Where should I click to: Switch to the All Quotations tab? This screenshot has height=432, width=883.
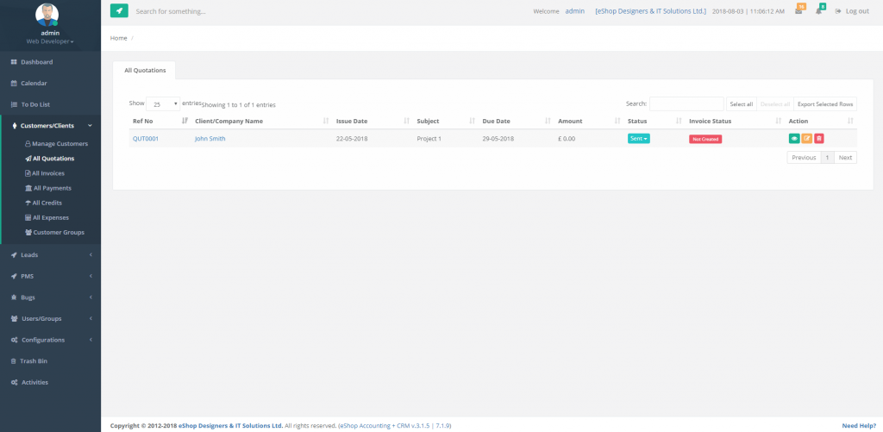coord(144,70)
